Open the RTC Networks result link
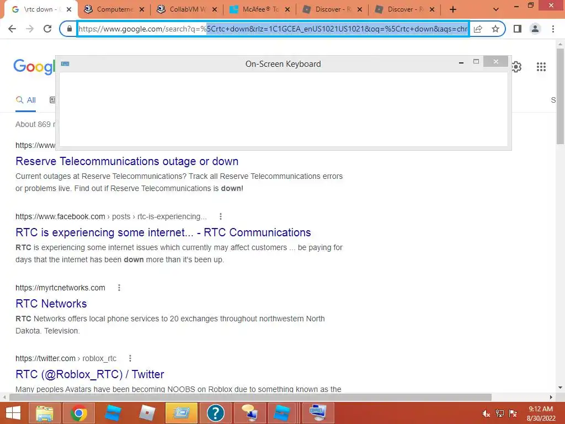The image size is (565, 424). [x=51, y=304]
